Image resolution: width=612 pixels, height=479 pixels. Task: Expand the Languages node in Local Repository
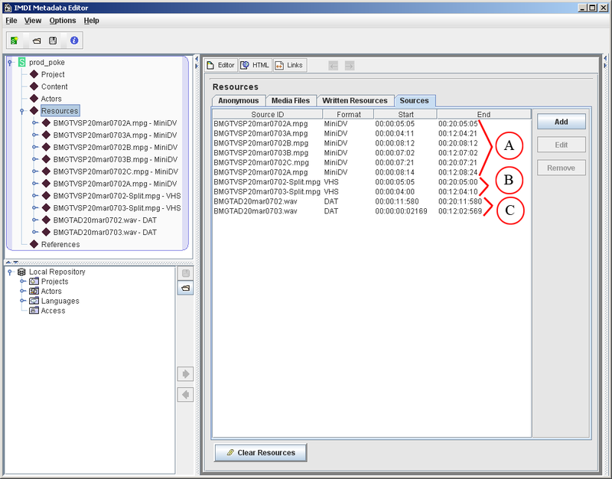22,301
